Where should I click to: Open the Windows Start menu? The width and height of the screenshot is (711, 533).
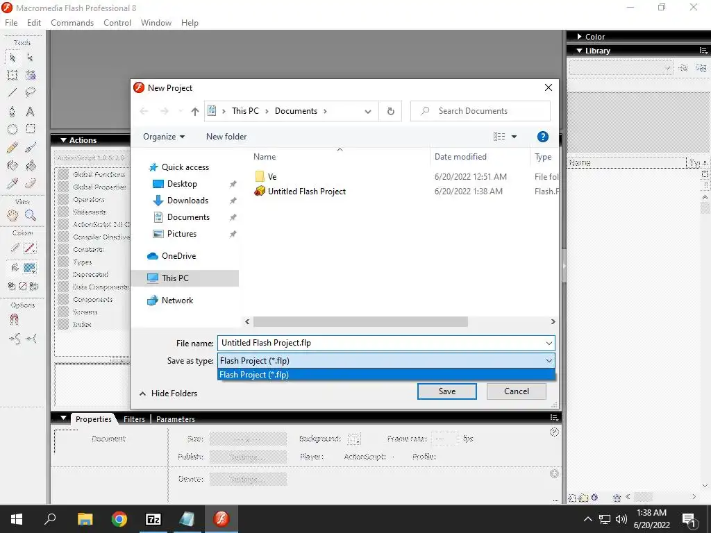[17, 519]
